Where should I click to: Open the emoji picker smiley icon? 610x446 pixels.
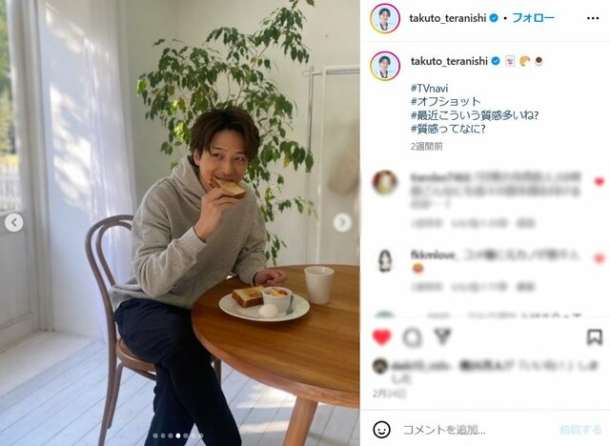(x=381, y=430)
